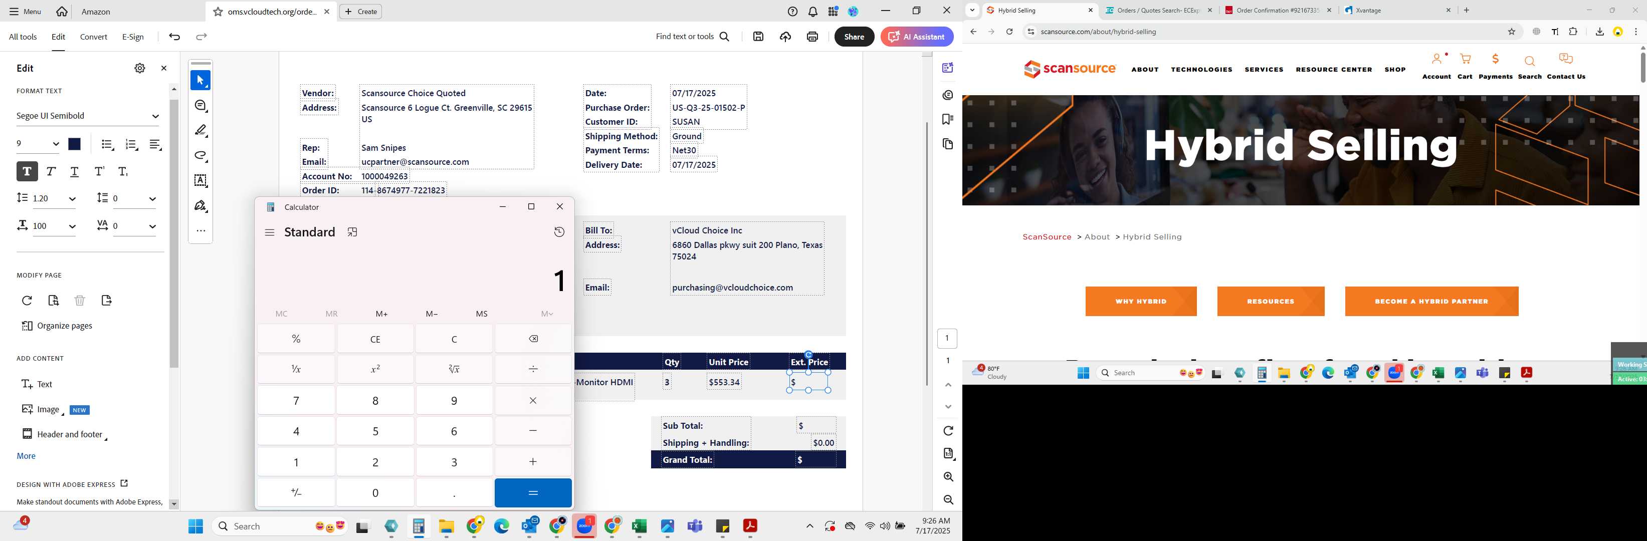
Task: Delete page using trash icon
Action: pos(79,300)
